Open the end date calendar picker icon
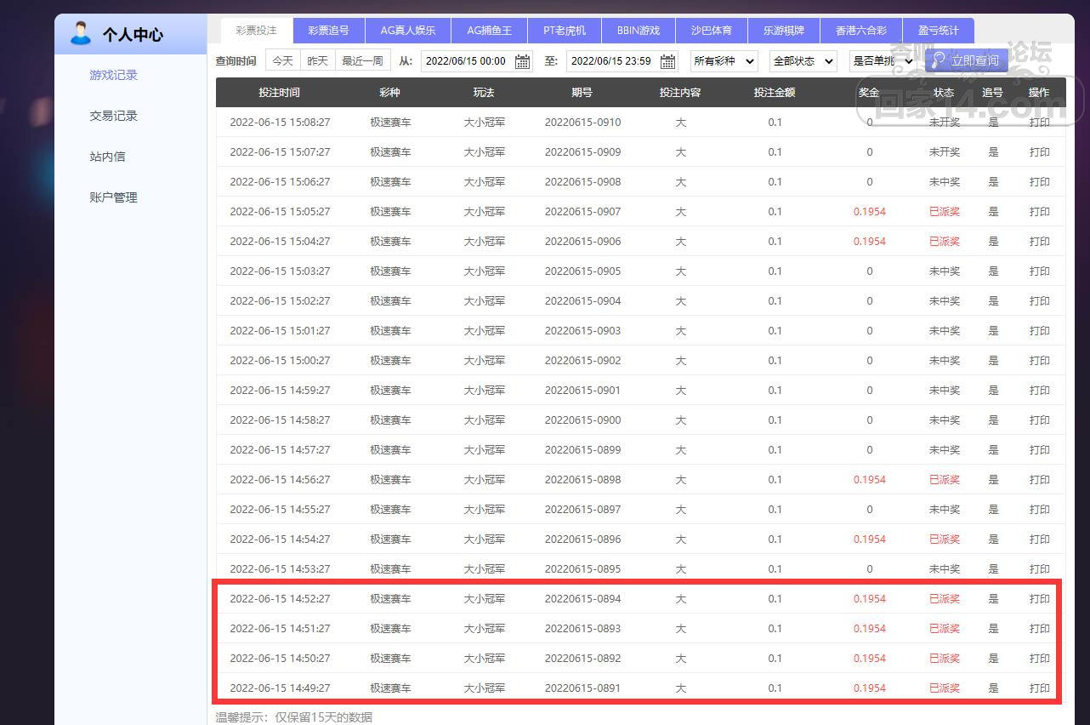This screenshot has height=725, width=1090. (668, 61)
